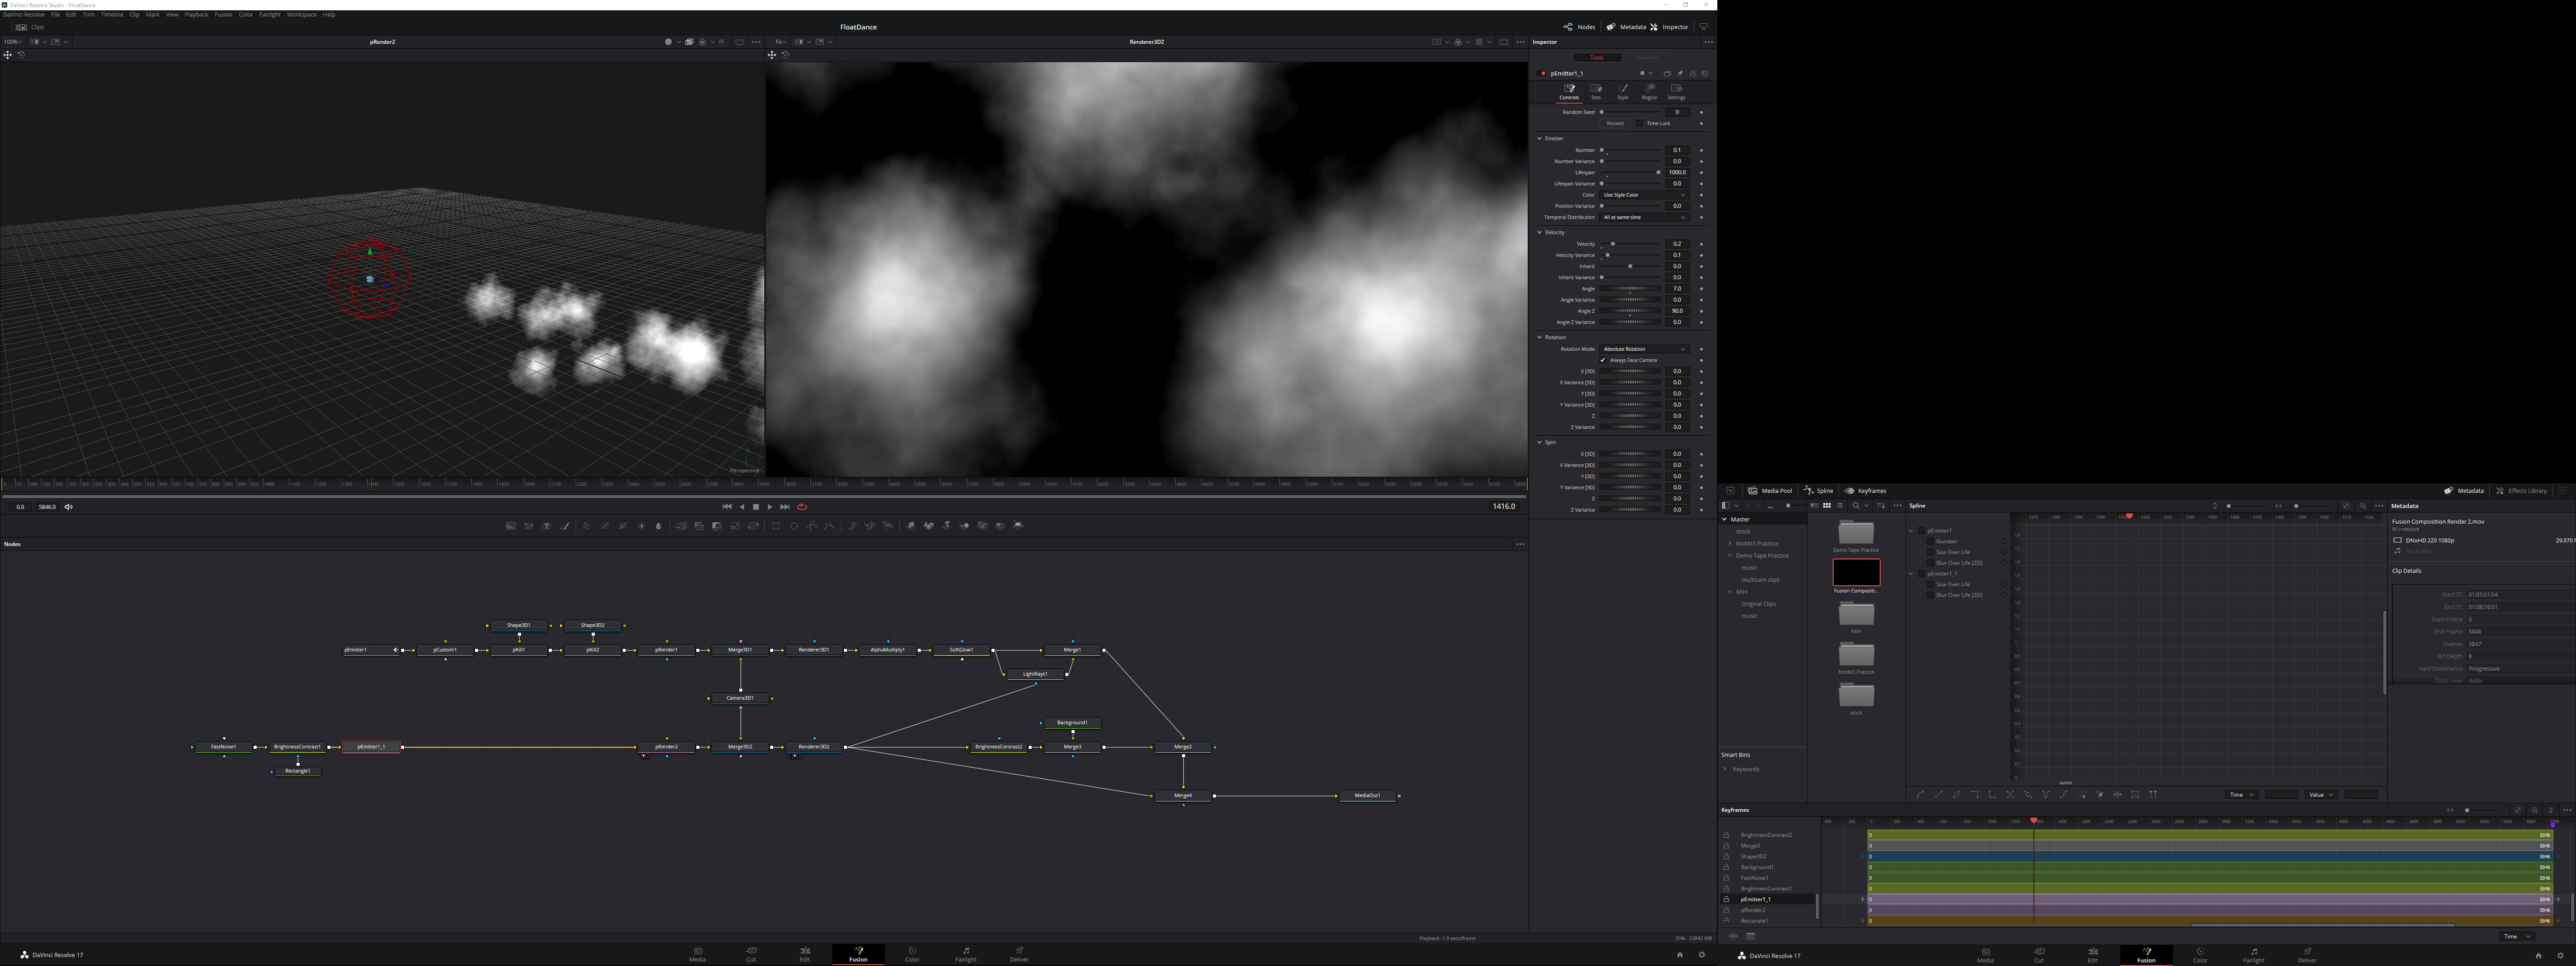Viewport: 2576px width, 966px height.
Task: Add a Merge tool from toolbar
Action: (x=681, y=525)
